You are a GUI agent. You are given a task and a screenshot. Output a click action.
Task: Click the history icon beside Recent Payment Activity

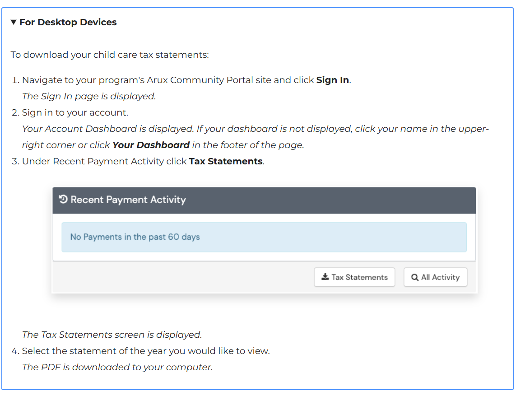64,200
